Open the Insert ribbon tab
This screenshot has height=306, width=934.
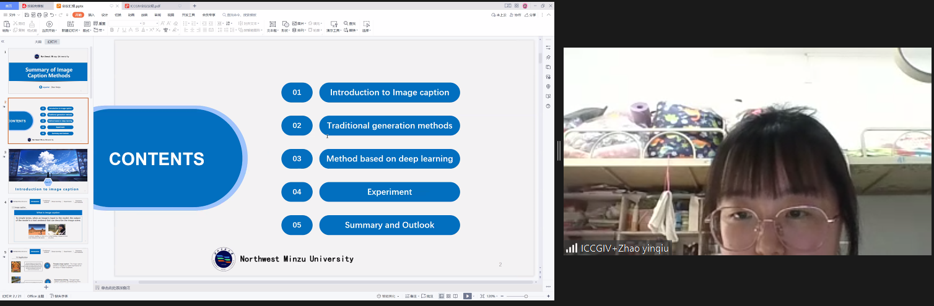click(x=92, y=15)
